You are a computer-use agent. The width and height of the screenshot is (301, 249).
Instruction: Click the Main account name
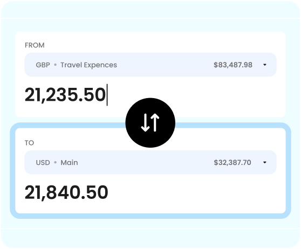(x=69, y=162)
